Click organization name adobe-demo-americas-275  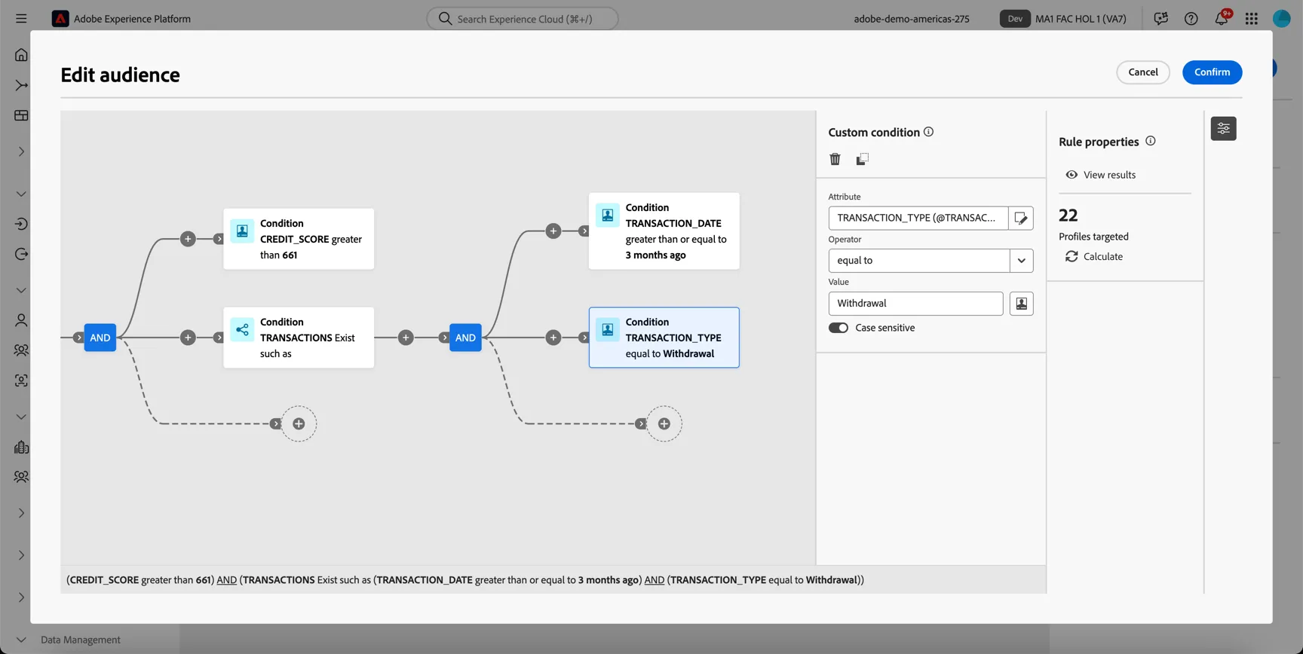[x=912, y=19]
